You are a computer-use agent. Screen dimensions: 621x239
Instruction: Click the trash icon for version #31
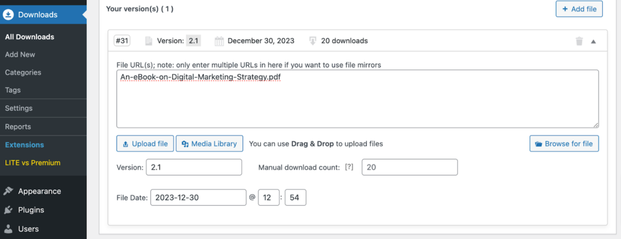tap(579, 41)
